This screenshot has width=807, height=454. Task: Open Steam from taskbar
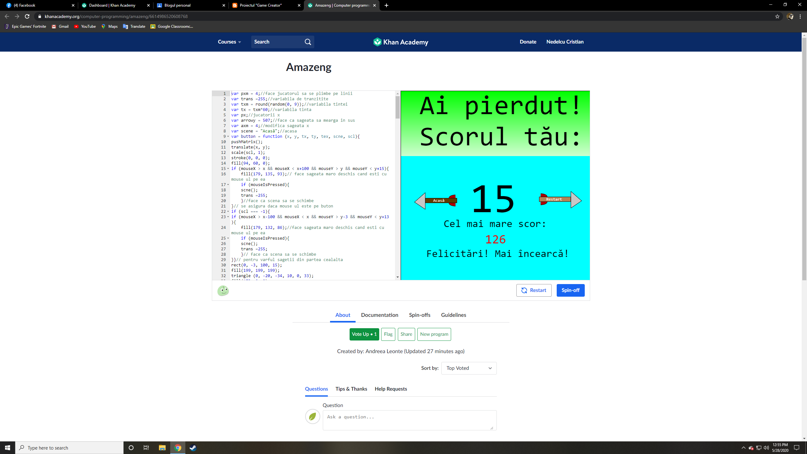pos(193,448)
